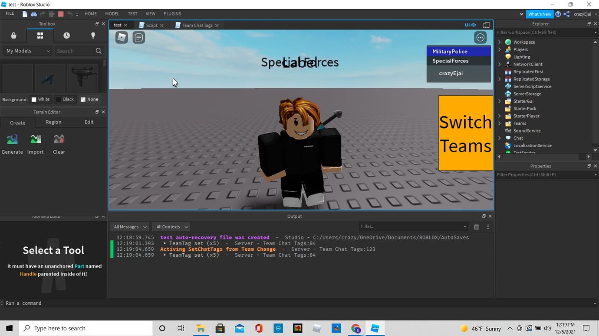Image resolution: width=599 pixels, height=336 pixels.
Task: Set toolbox background to Black
Action: point(66,99)
